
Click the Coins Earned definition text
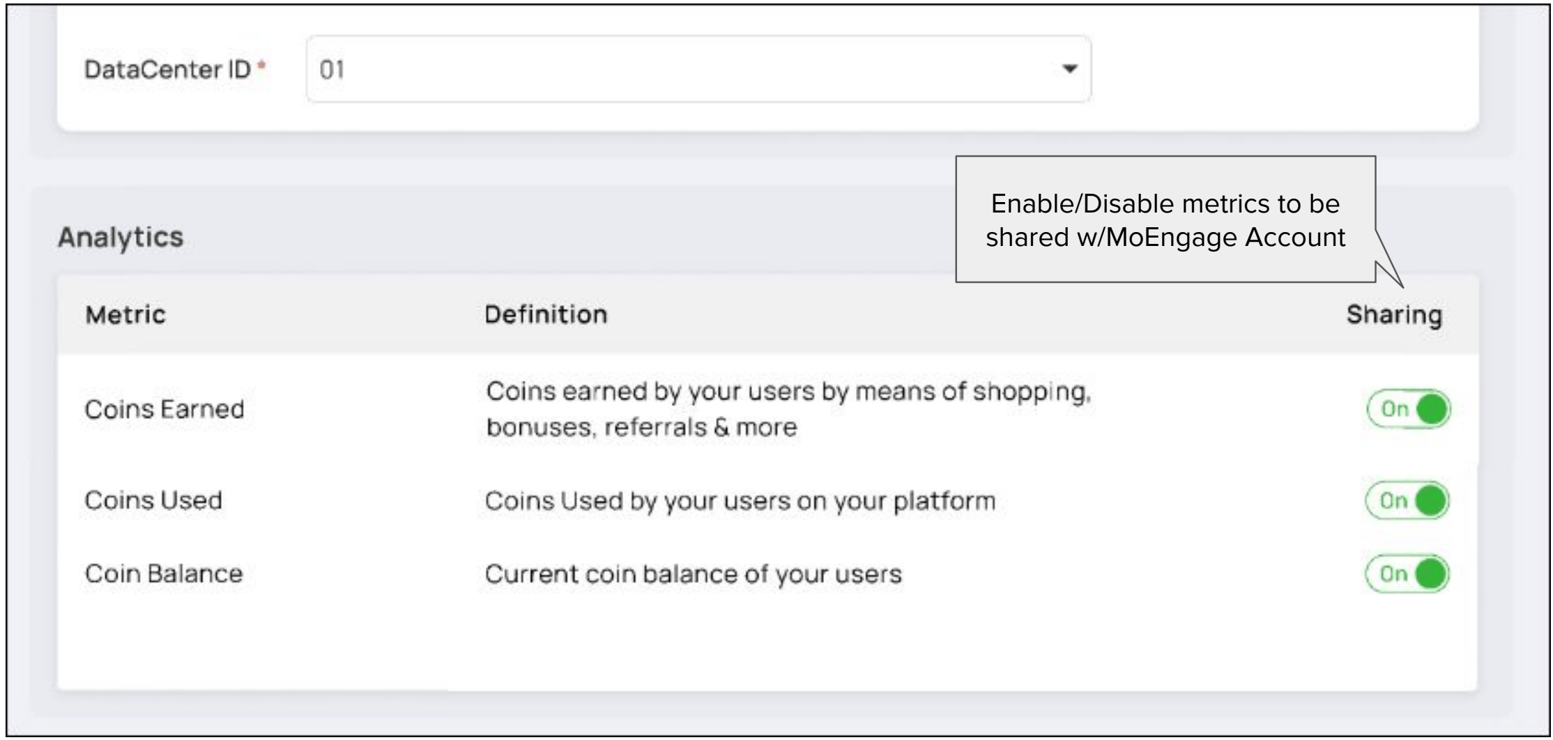coord(788,409)
